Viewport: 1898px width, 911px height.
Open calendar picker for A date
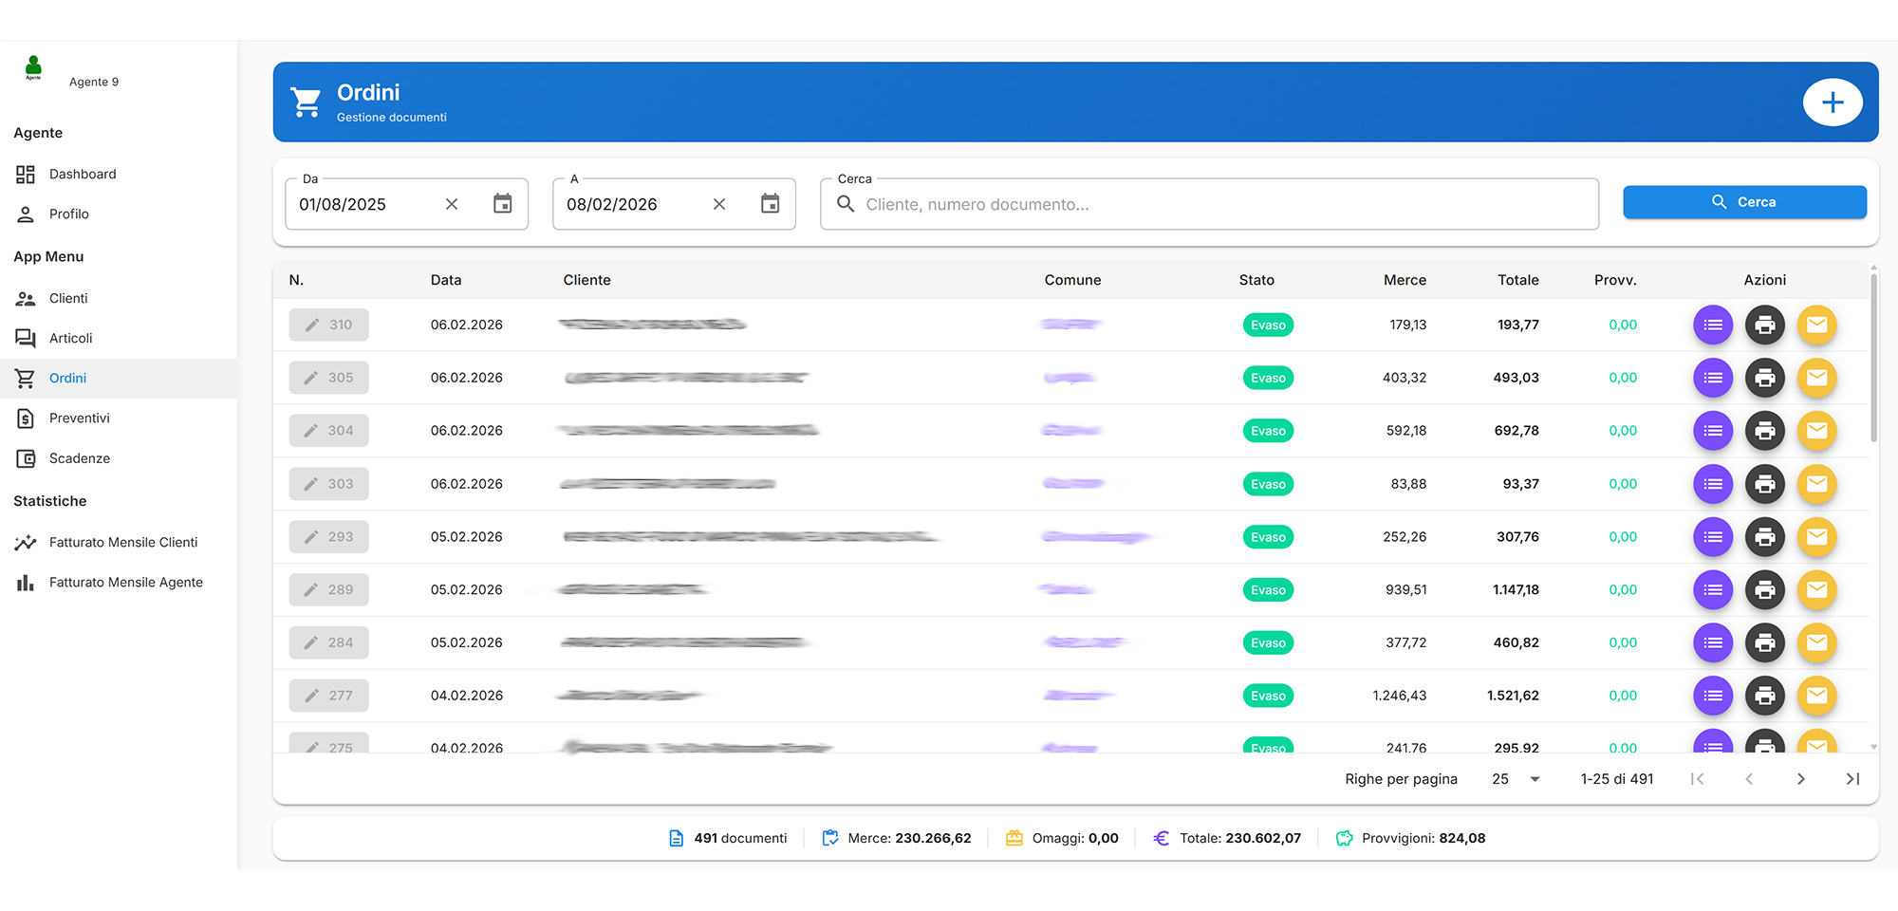(770, 204)
